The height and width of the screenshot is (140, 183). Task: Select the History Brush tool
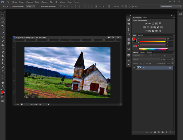[x=3, y=48]
